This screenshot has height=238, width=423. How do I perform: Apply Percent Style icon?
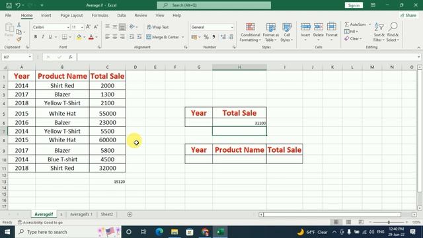(x=206, y=37)
